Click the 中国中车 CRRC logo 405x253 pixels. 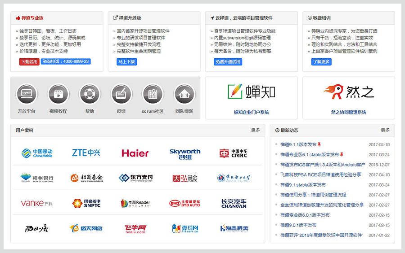(x=234, y=153)
